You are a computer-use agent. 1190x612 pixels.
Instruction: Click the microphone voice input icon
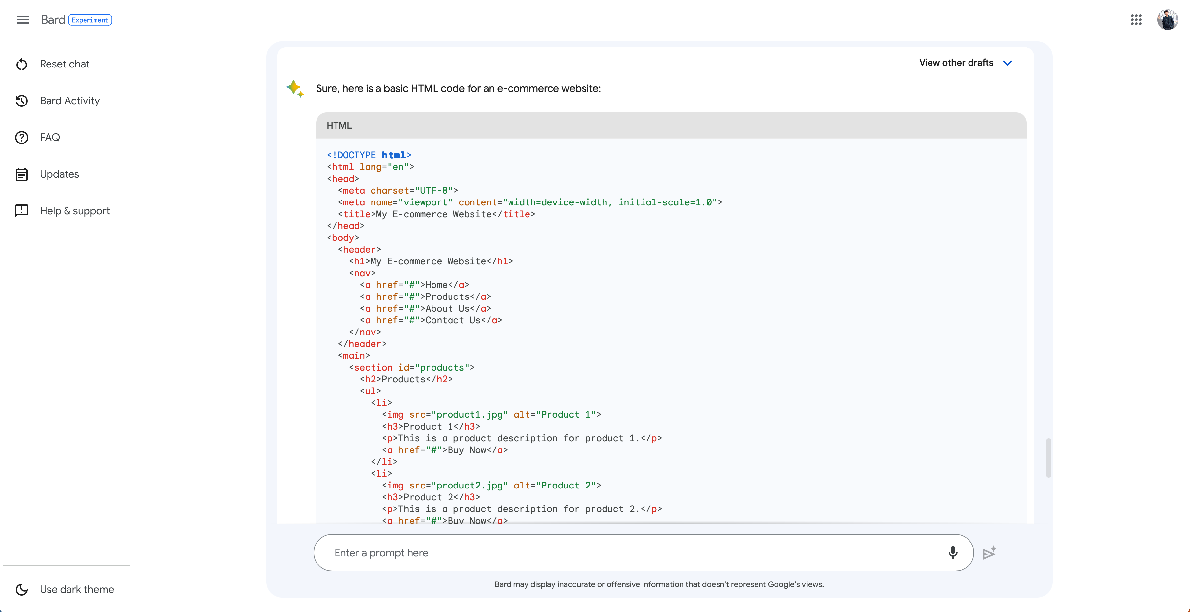(x=952, y=552)
